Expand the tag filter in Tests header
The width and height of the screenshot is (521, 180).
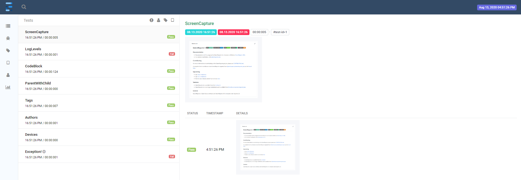click(165, 20)
